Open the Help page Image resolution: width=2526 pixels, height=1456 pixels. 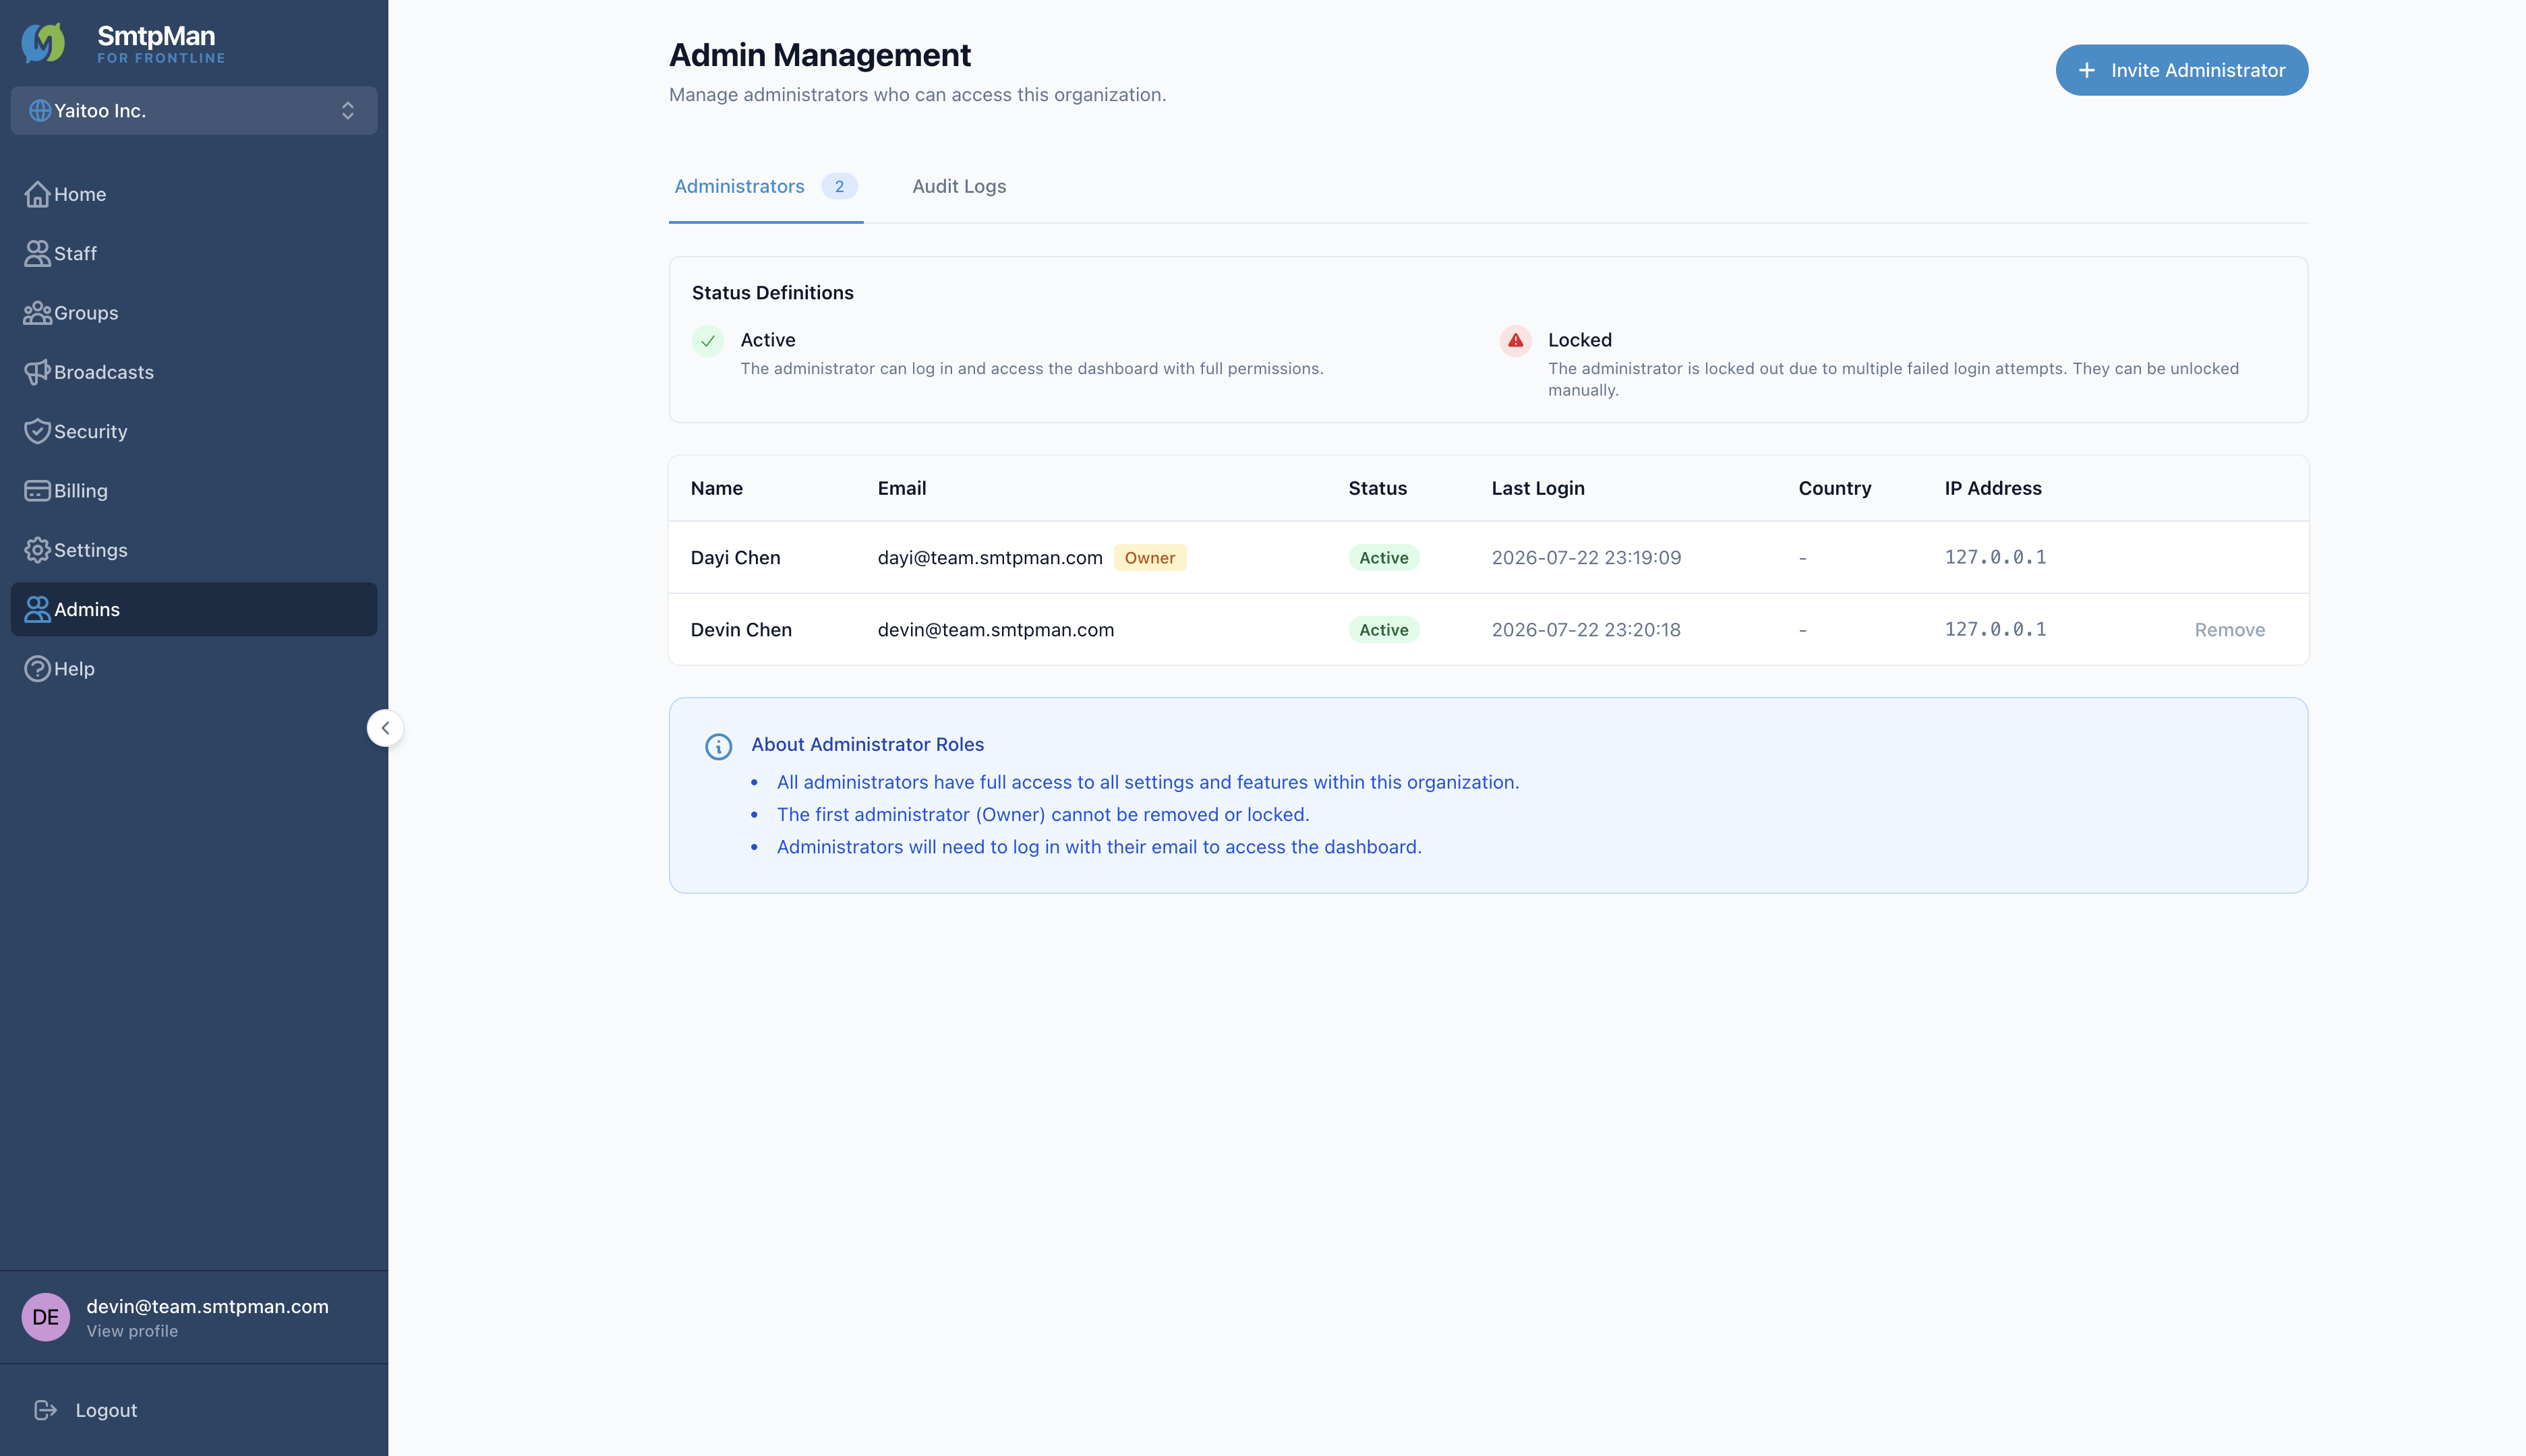tap(194, 669)
